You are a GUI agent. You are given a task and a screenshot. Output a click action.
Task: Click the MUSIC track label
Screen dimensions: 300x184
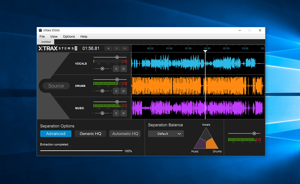[80, 108]
